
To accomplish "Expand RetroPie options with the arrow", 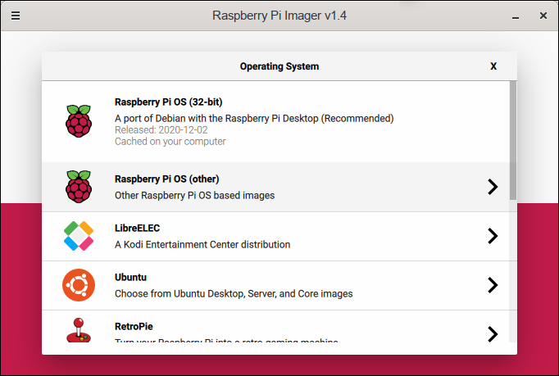I will (493, 333).
